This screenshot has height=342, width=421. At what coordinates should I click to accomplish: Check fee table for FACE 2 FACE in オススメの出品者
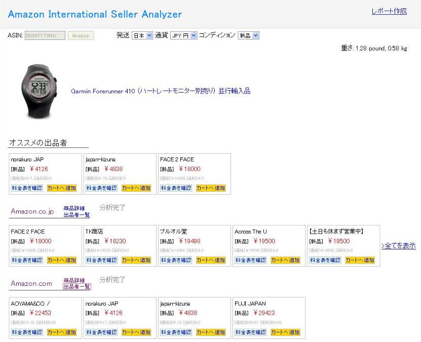coord(176,188)
